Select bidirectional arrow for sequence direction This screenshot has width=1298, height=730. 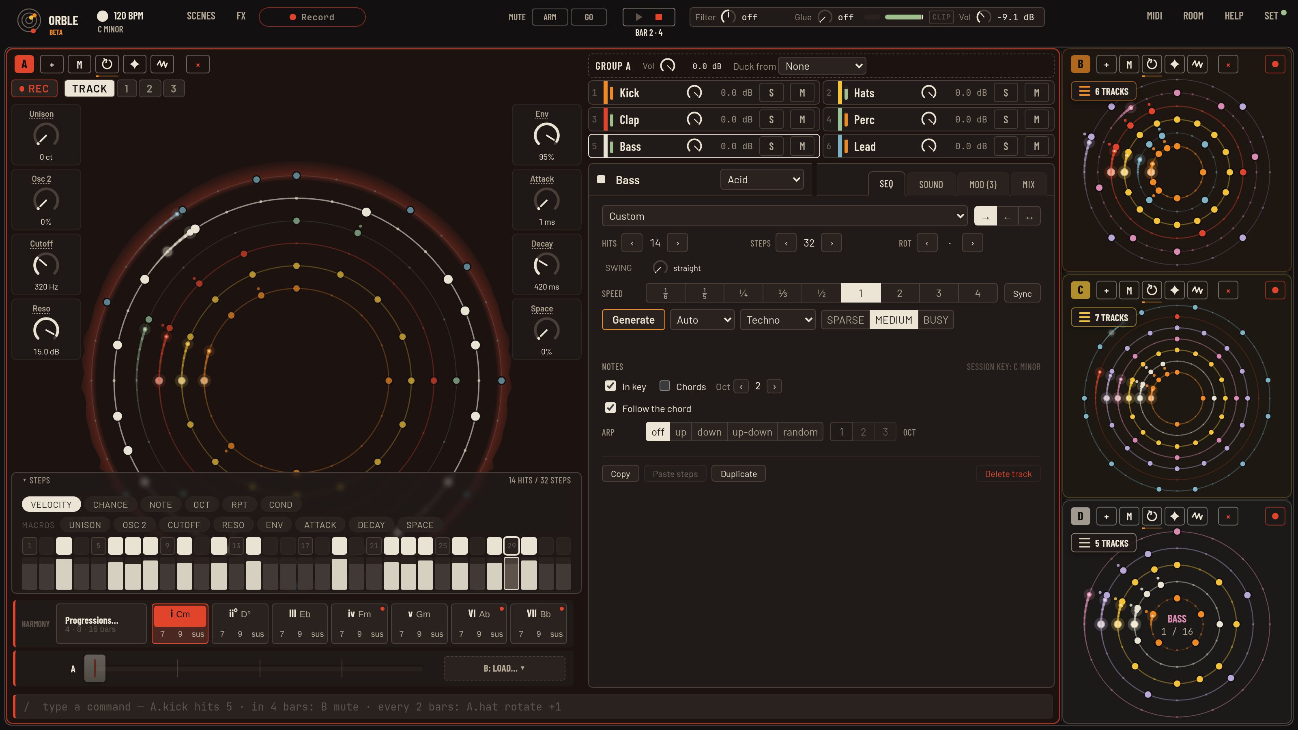point(1029,217)
